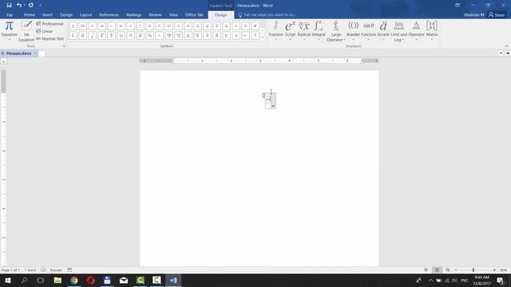Open the File tab
Viewport: 511px width, 287px height.
click(10, 15)
